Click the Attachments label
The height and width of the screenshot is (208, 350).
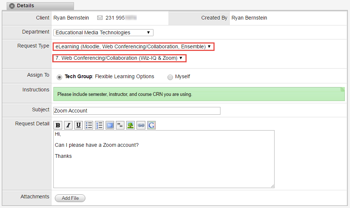point(35,197)
